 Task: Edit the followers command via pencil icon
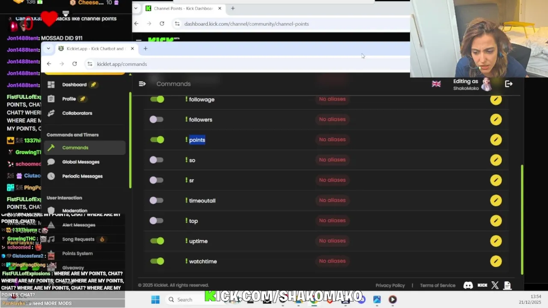496,119
